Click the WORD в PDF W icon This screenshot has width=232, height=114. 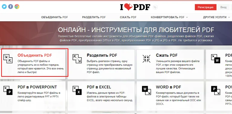[147, 90]
